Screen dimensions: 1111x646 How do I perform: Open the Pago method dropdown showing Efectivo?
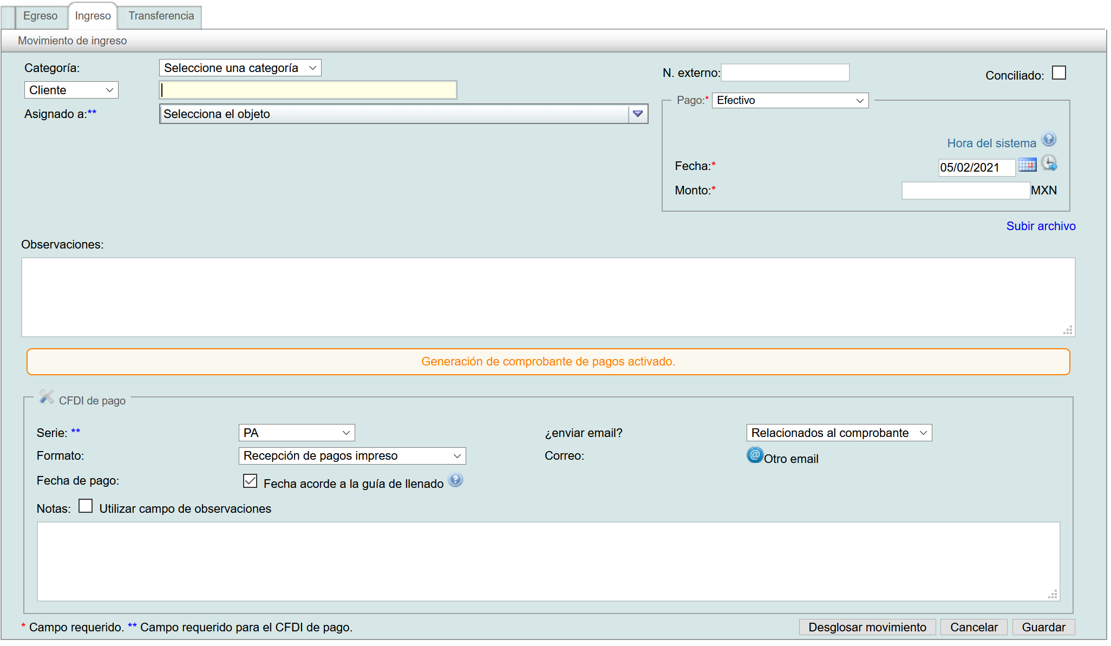coord(789,101)
